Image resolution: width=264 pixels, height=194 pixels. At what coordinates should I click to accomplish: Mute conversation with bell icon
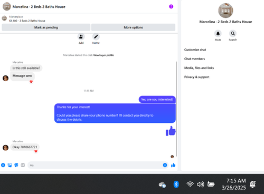[218, 33]
